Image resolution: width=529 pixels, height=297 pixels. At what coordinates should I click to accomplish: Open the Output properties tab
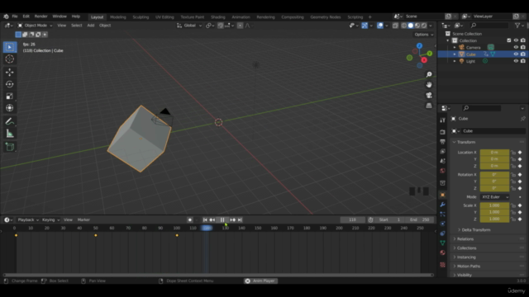443,142
